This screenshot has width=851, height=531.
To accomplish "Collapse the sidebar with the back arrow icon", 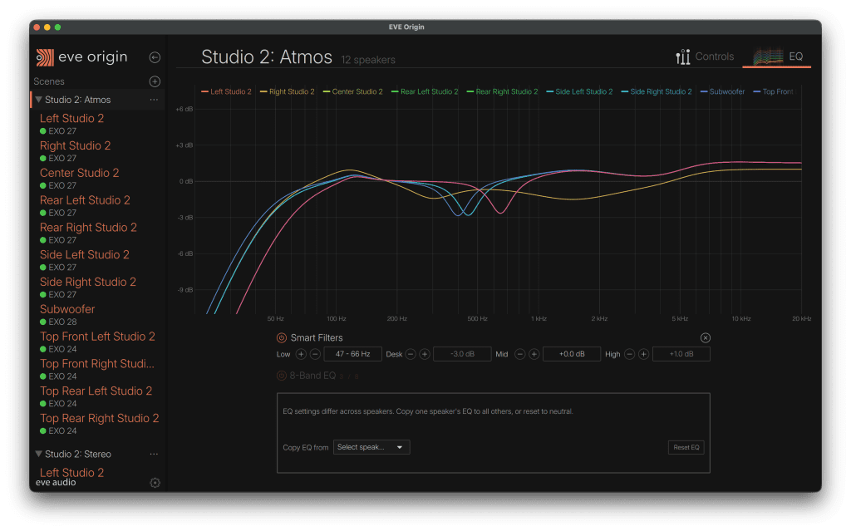I will point(155,57).
